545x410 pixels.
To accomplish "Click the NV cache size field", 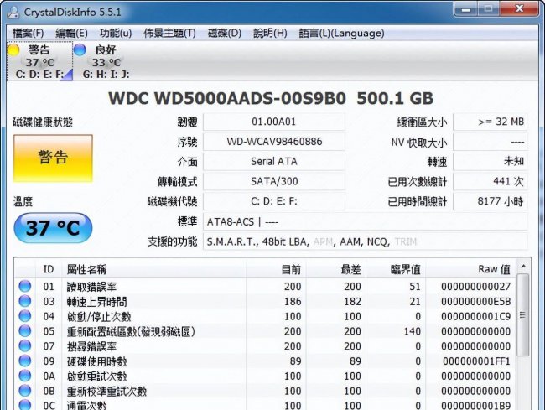I will tap(490, 142).
